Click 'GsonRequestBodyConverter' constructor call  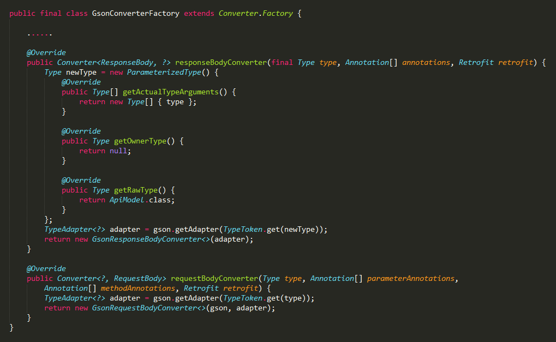pos(144,308)
